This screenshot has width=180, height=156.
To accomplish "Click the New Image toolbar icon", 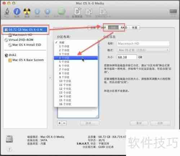I will 77,11.
